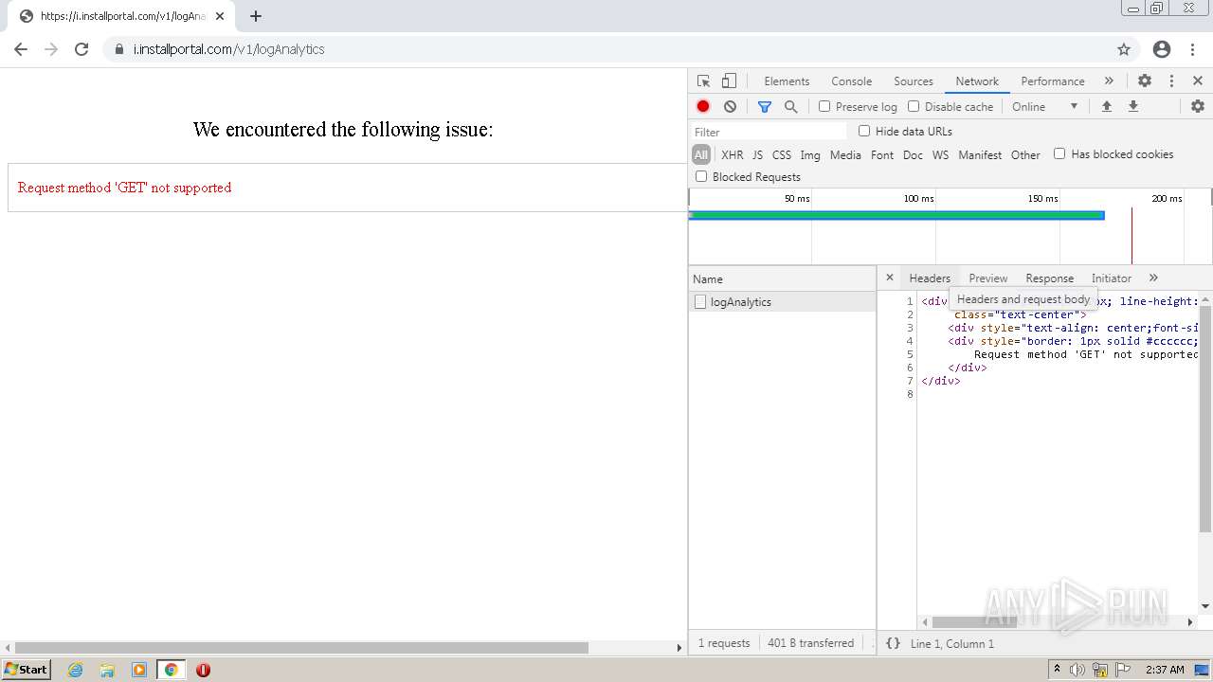
Task: Open the Start menu
Action: tap(26, 670)
